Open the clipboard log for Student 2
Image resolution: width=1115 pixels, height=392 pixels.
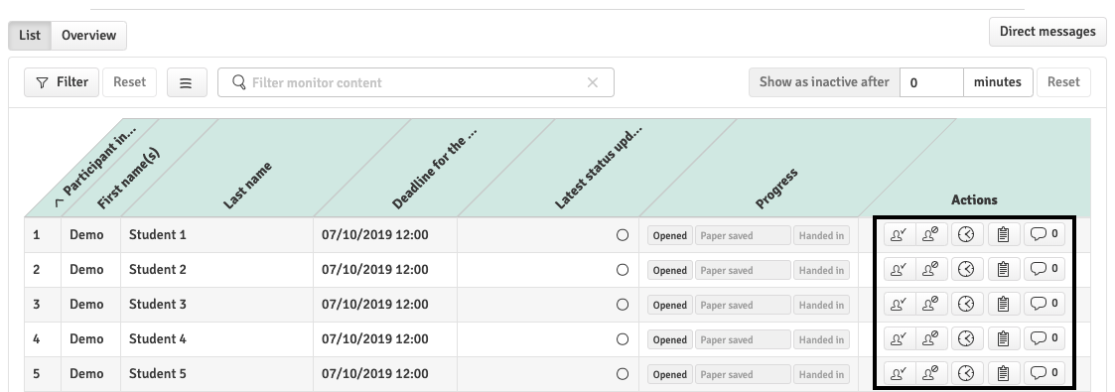(1004, 269)
